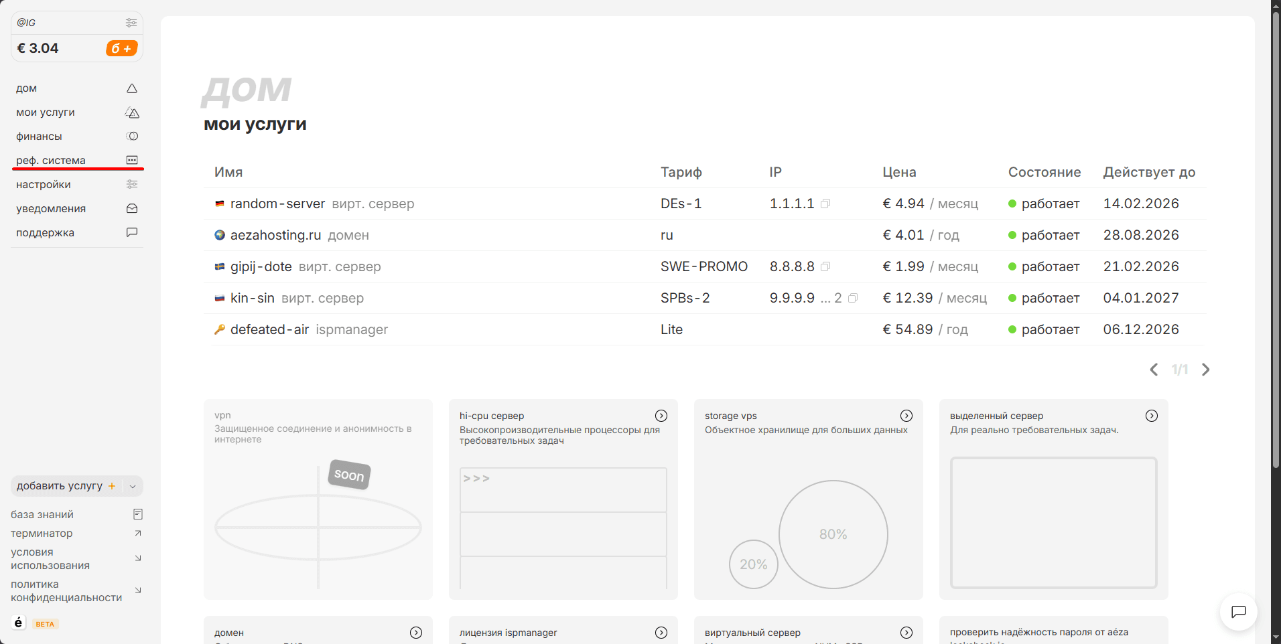Open the floating chat widget button
Screen dimensions: 1281x644
[x=1238, y=611]
